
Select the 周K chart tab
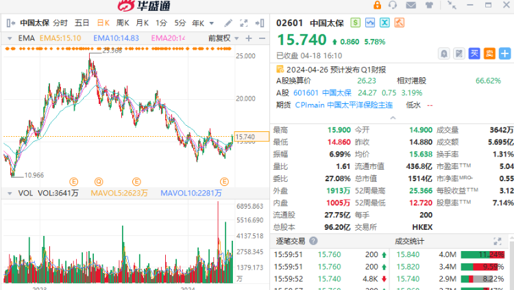point(123,23)
